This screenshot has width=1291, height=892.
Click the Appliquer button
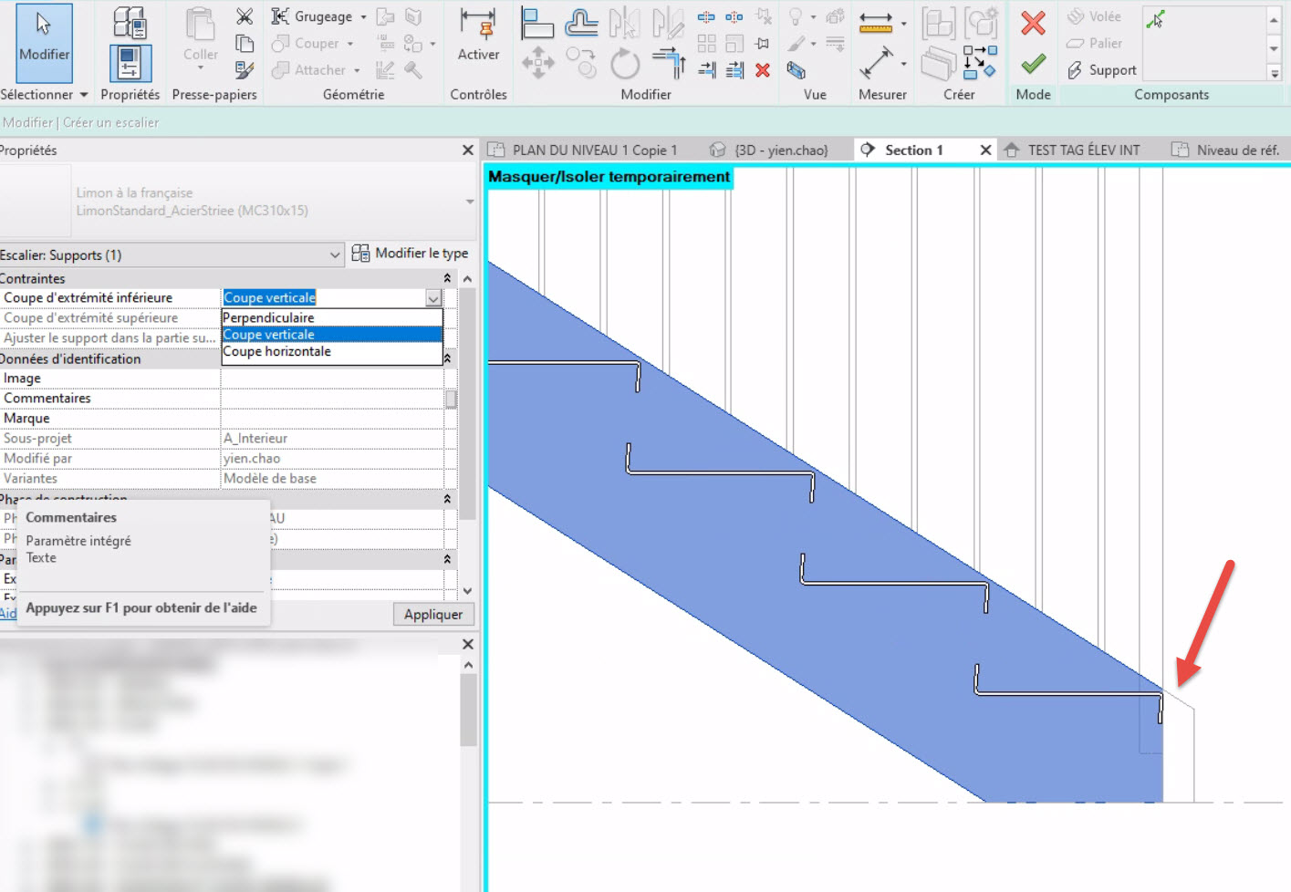[x=432, y=614]
